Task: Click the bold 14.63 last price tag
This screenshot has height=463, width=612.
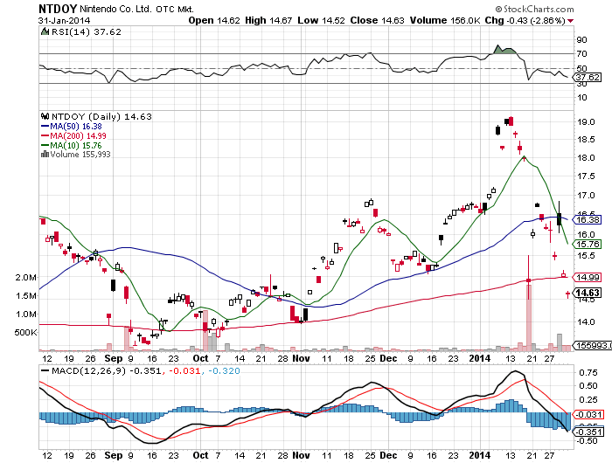Action: point(588,293)
